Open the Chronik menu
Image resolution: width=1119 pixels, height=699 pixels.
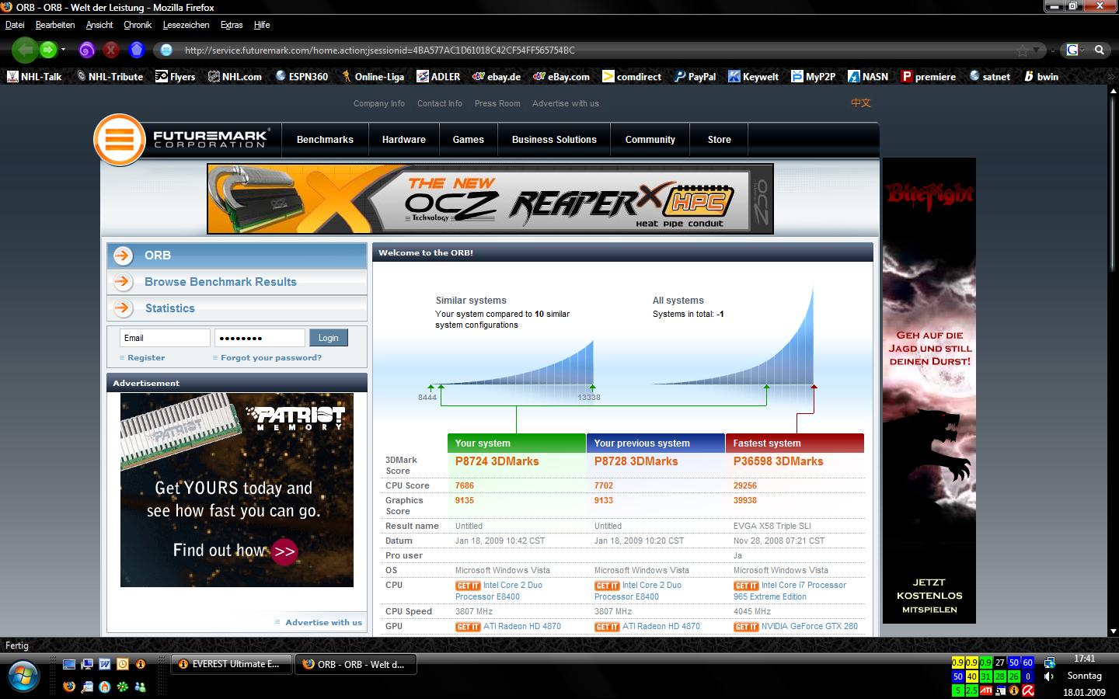[138, 25]
